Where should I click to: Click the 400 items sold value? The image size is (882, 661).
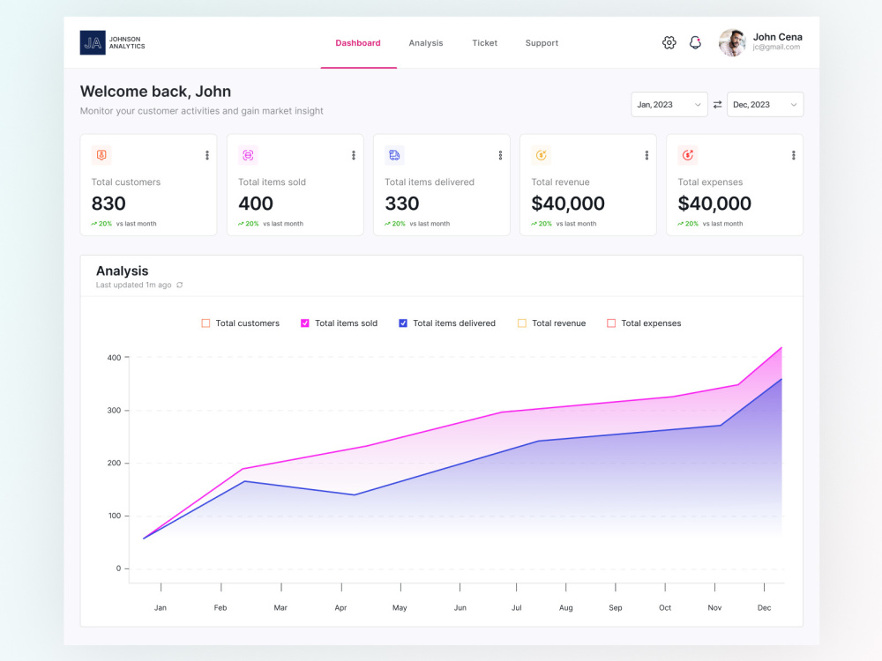pos(256,203)
